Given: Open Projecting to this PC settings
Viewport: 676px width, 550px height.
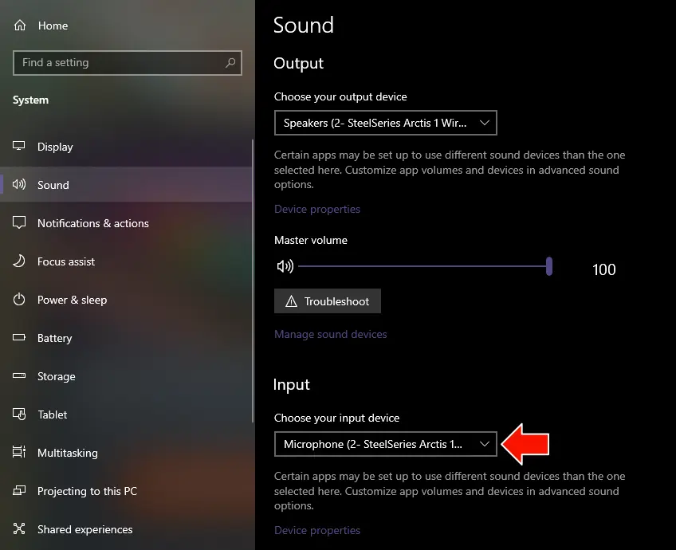Looking at the screenshot, I should click(x=87, y=491).
